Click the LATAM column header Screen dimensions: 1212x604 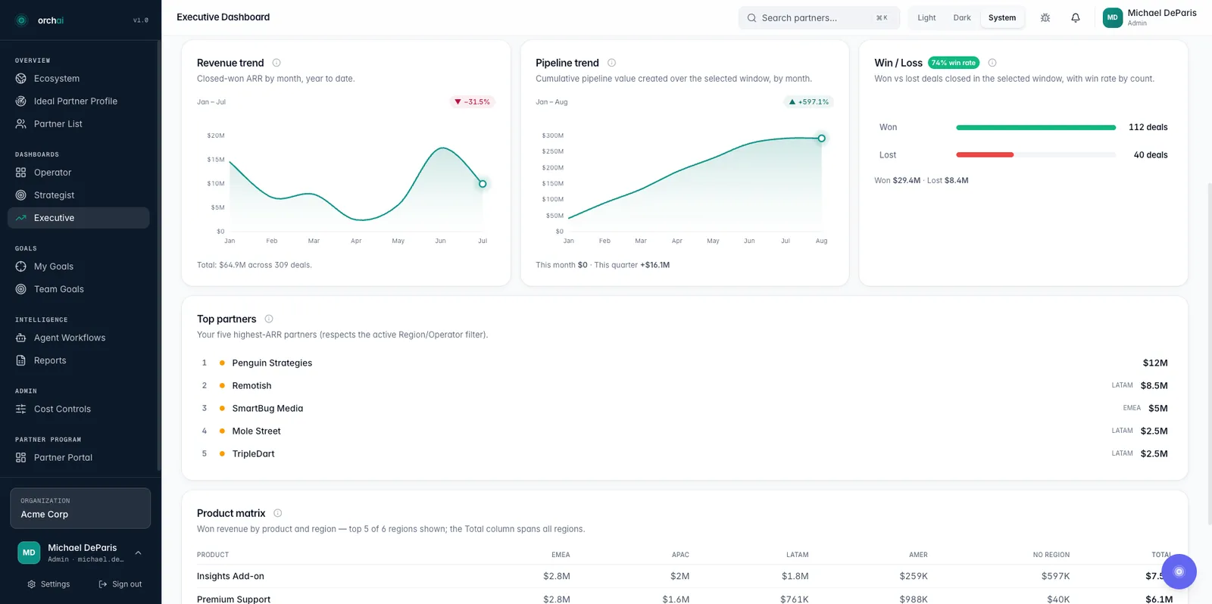(x=798, y=555)
